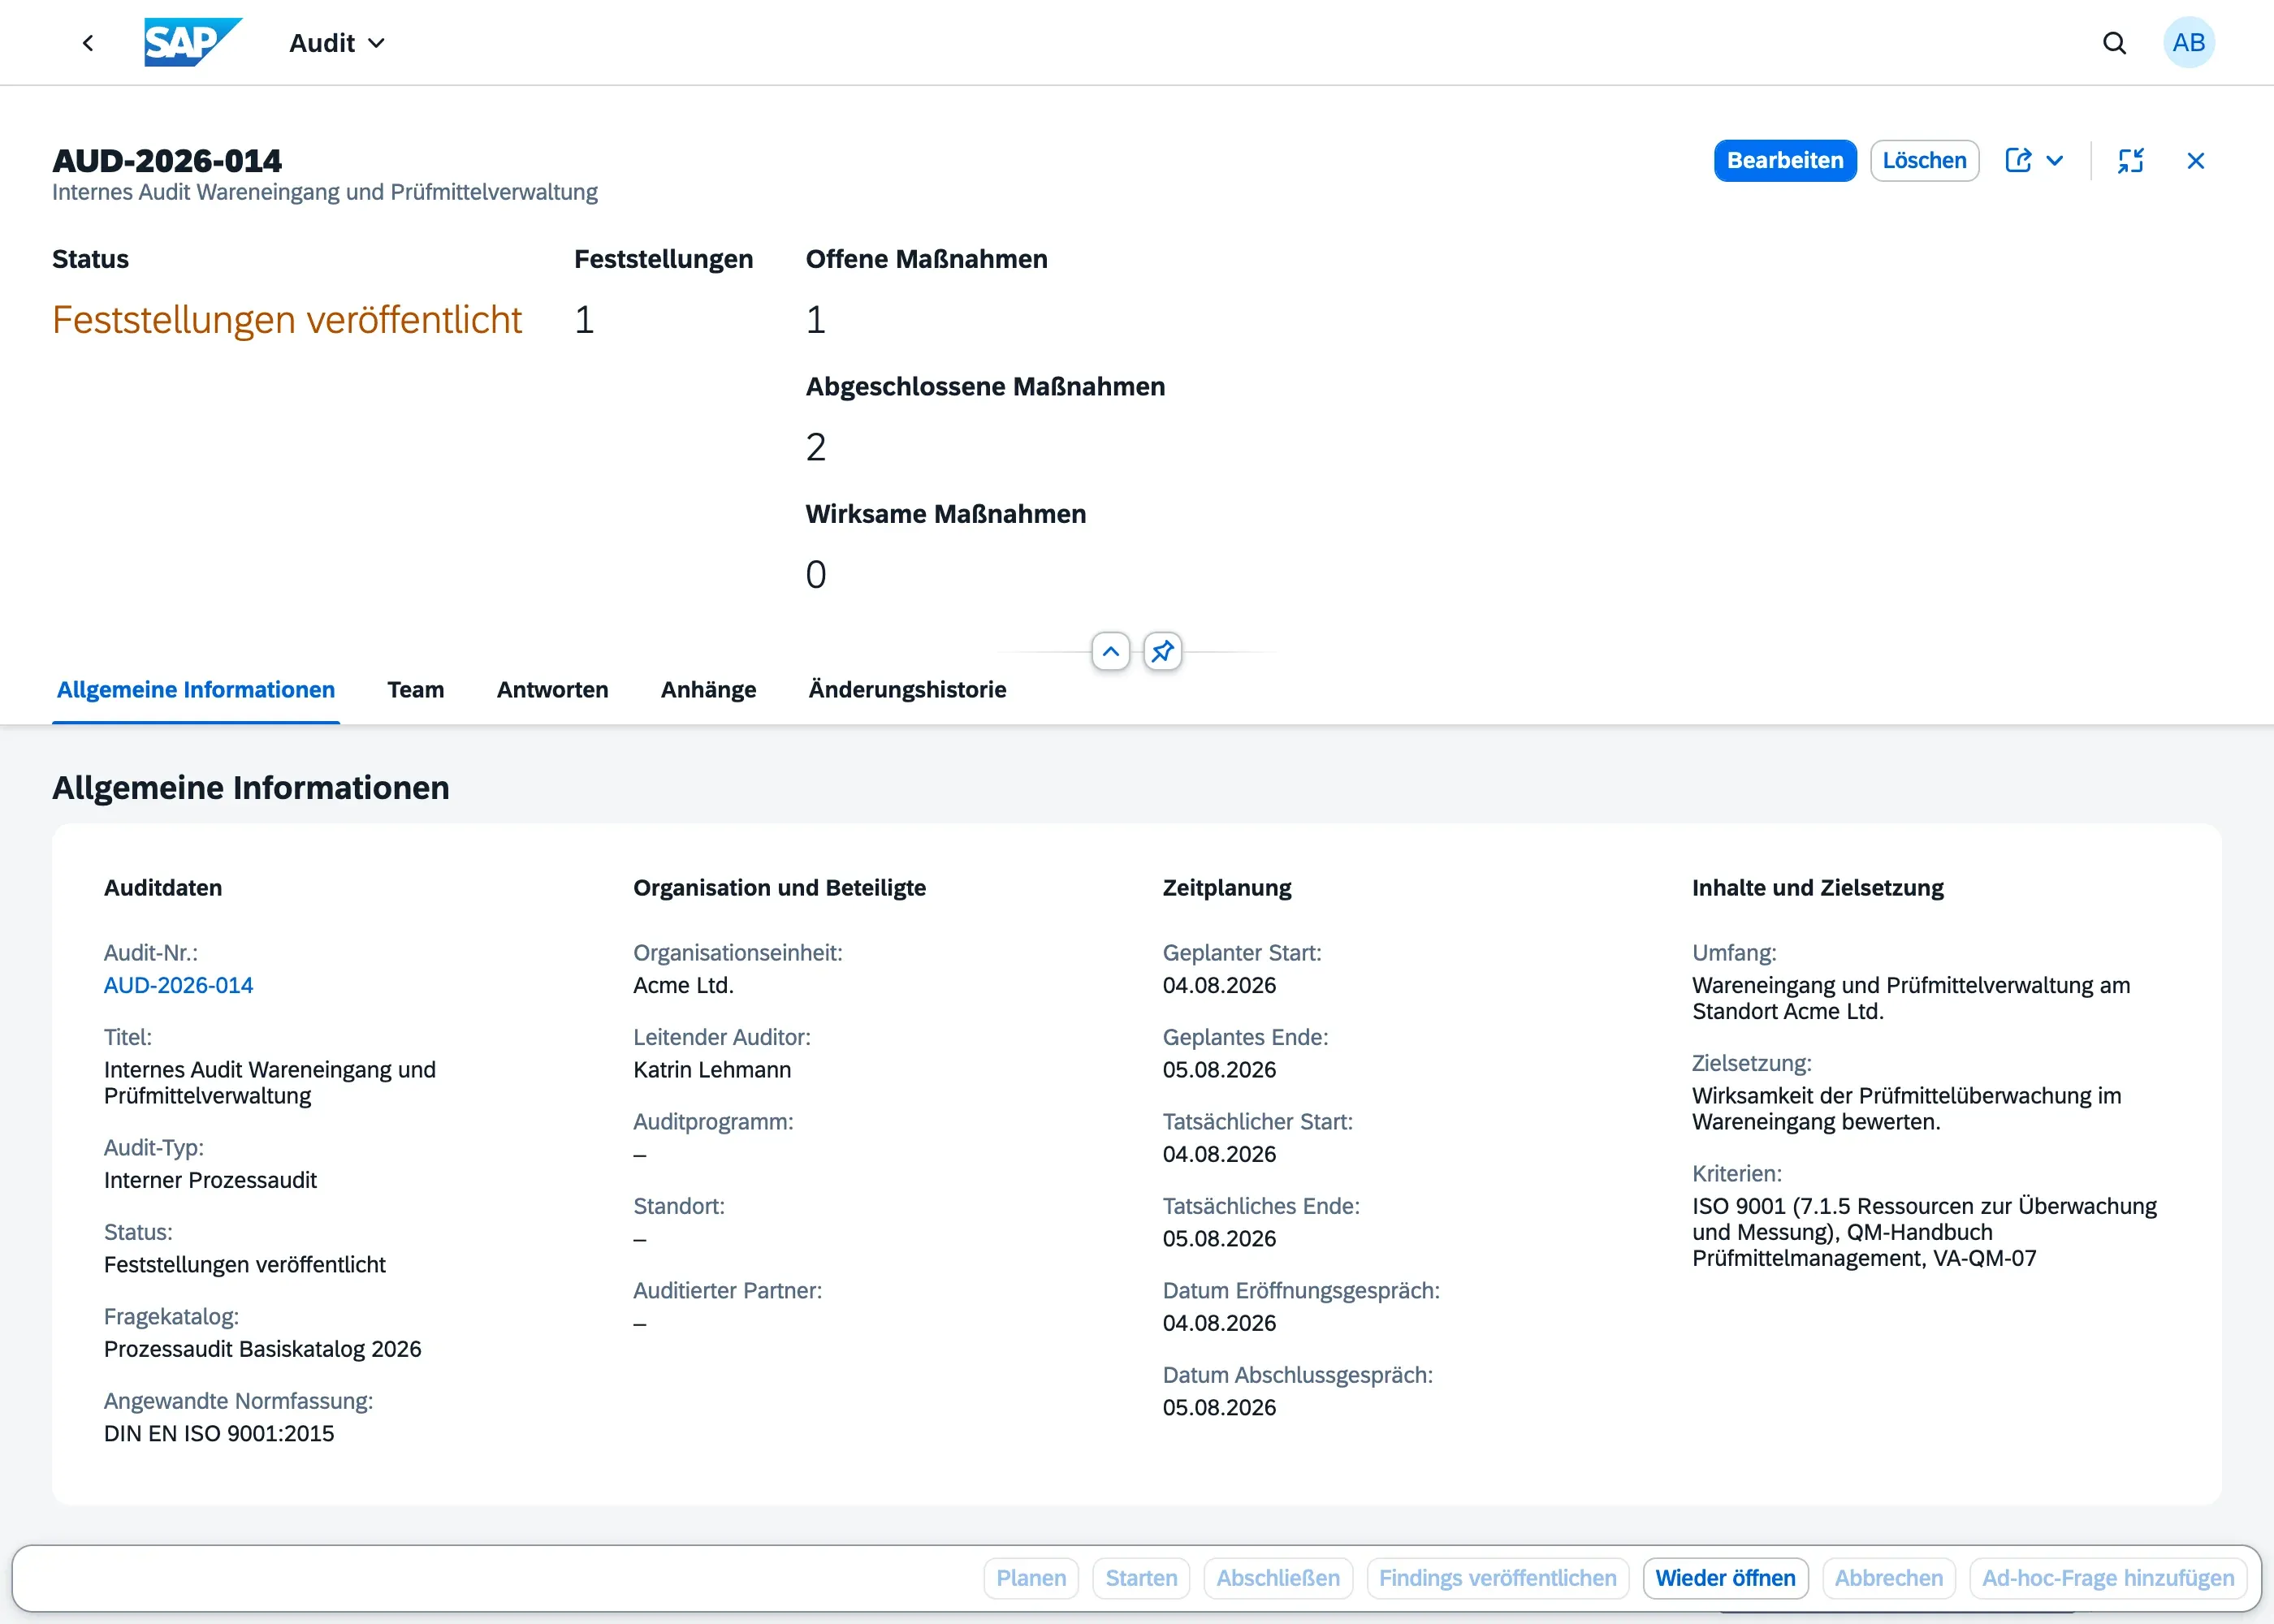Click the Inhalte und Zielsetzung heading

[1818, 888]
